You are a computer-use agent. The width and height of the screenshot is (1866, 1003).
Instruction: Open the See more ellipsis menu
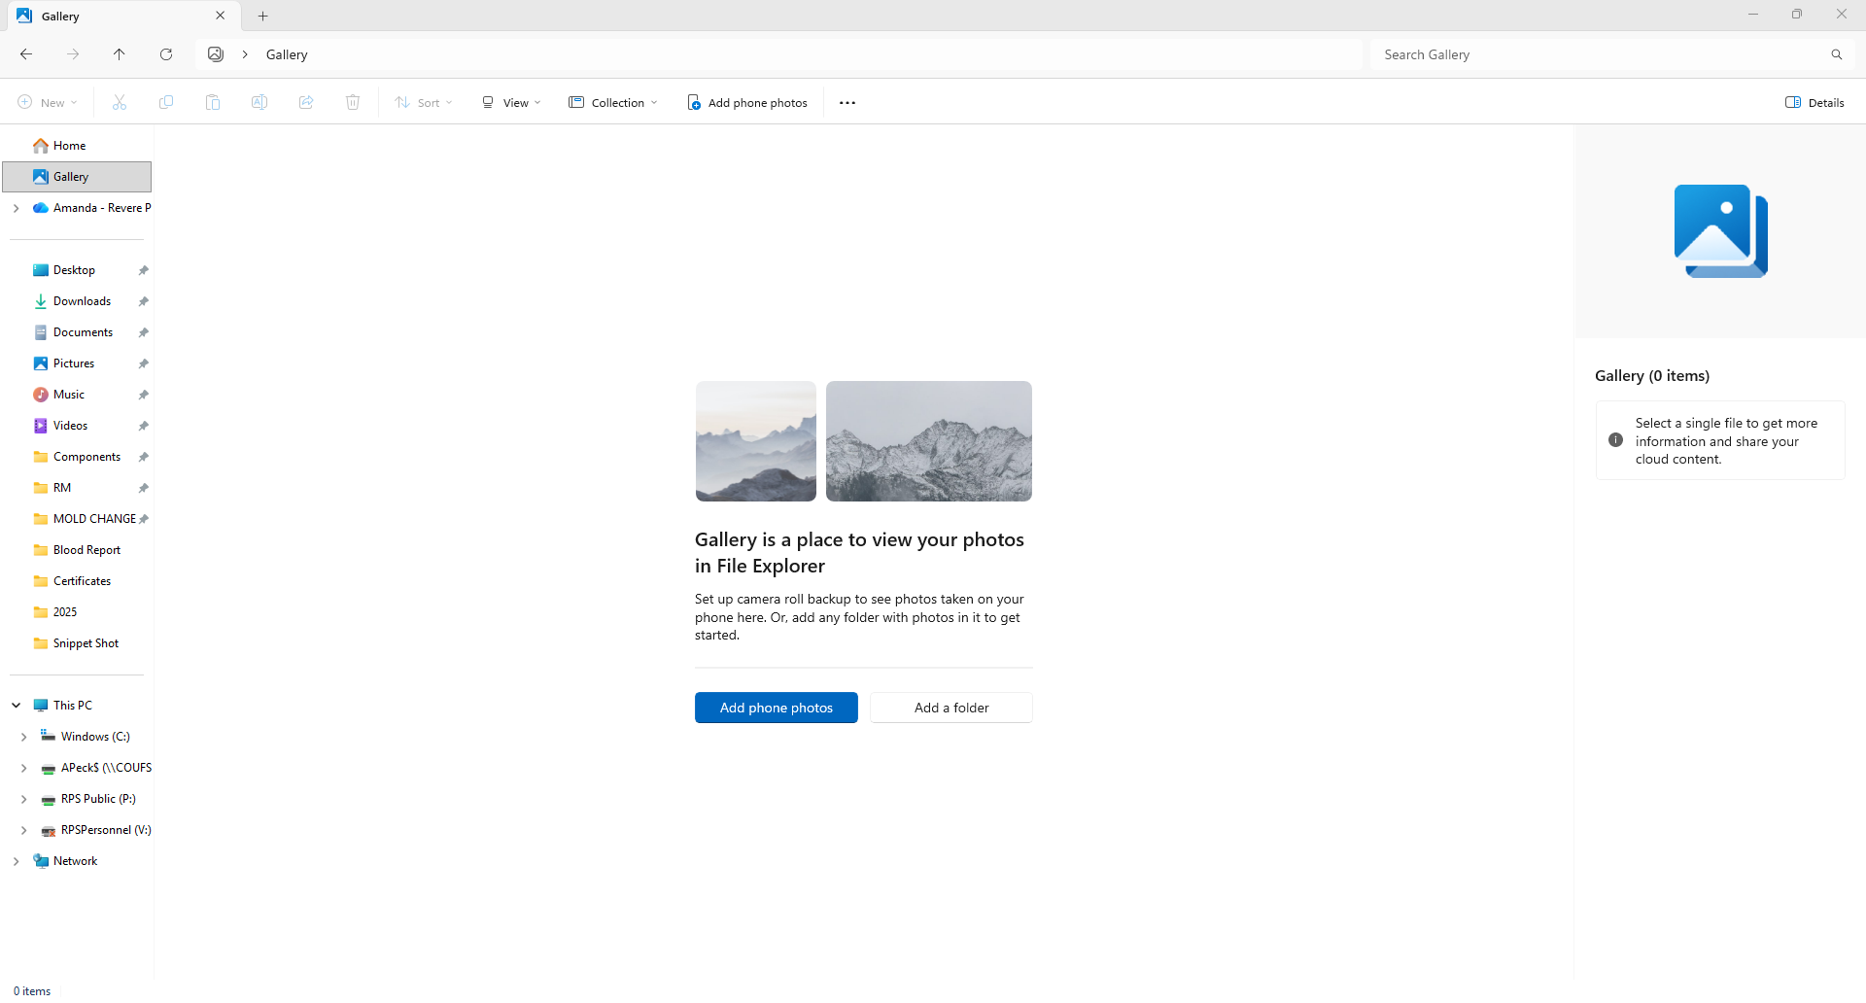(x=847, y=102)
